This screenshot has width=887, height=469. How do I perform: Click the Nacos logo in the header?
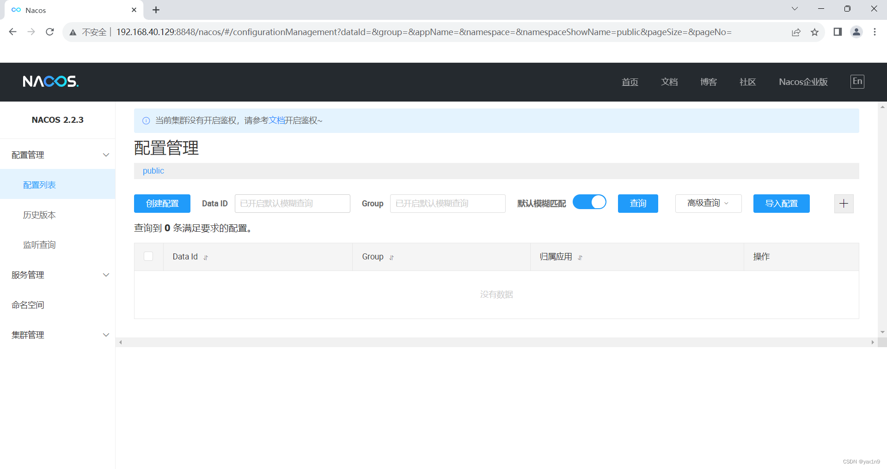[51, 81]
